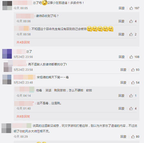Like the 宋祖德 comment with 54 likes

tap(133, 83)
